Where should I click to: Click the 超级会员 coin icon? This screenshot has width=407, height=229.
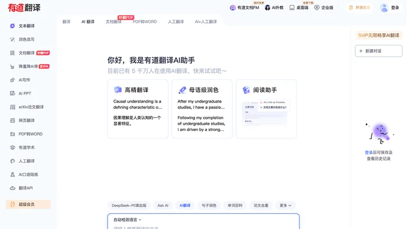click(x=12, y=205)
